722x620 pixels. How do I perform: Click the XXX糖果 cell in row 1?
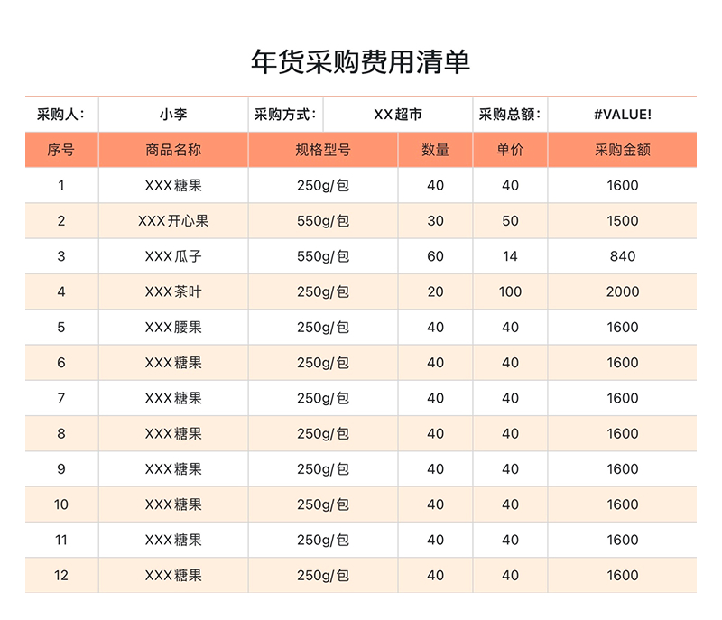coord(173,186)
